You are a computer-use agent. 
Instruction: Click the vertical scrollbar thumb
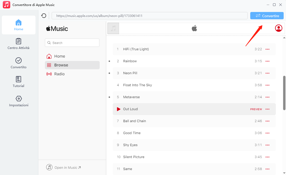click(284, 93)
